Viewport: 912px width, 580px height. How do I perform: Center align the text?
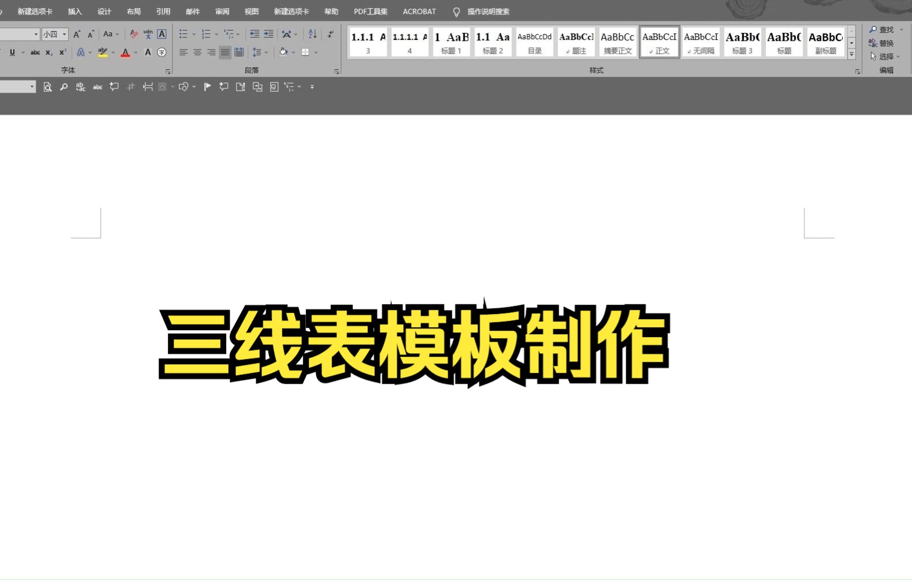[197, 52]
